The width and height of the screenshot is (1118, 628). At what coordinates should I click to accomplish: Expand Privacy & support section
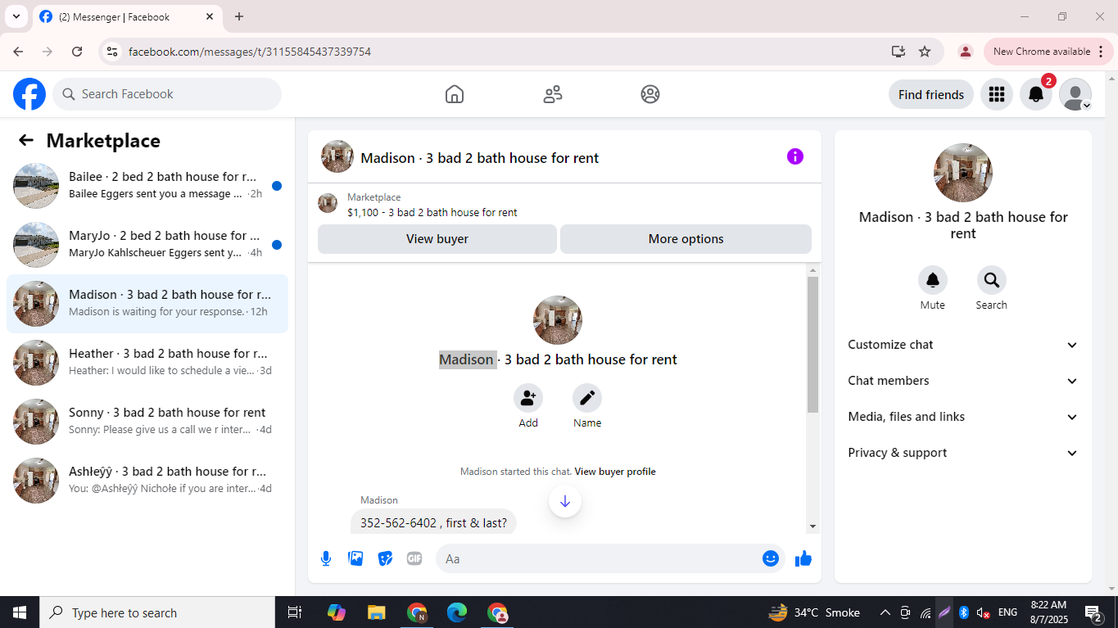click(963, 453)
